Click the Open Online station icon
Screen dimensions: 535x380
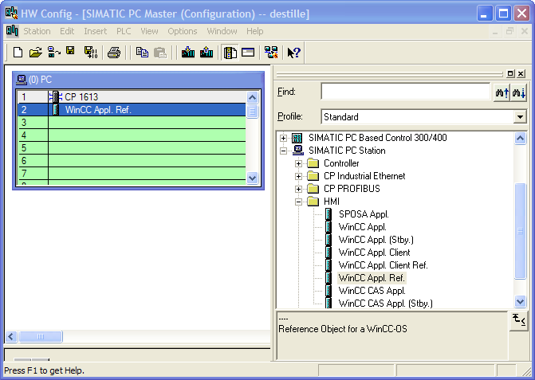click(x=54, y=53)
